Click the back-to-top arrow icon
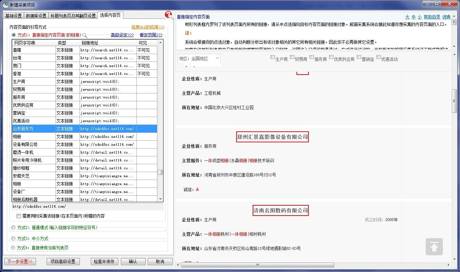 pyautogui.click(x=434, y=247)
